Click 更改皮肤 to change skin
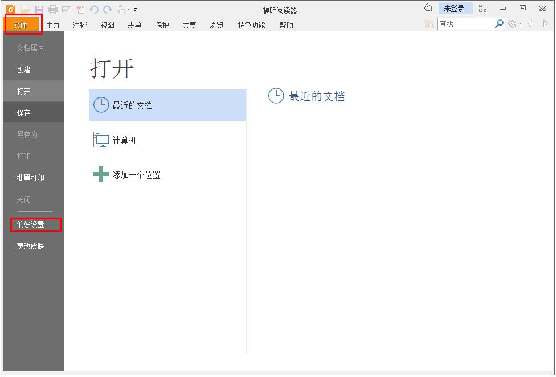This screenshot has width=556, height=377. coord(30,246)
